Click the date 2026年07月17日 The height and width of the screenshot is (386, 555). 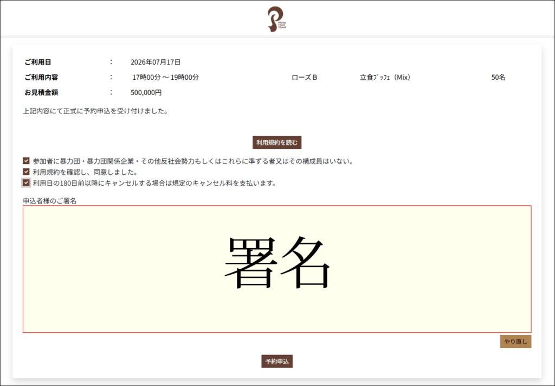[156, 62]
